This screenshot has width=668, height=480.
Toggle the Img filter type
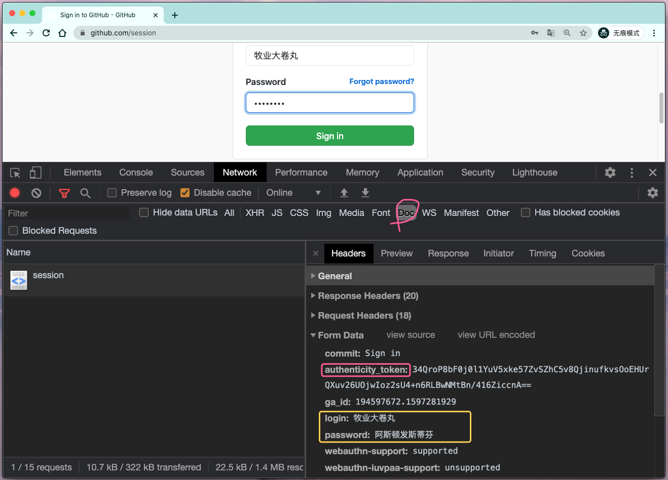click(323, 213)
